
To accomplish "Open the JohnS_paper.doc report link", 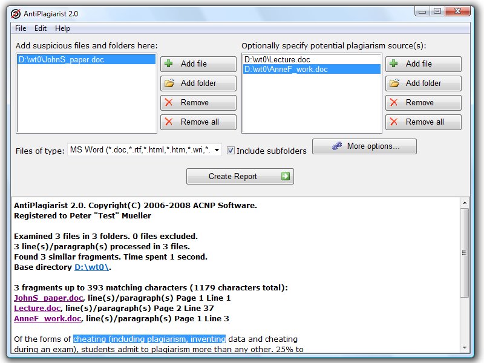I will point(48,298).
